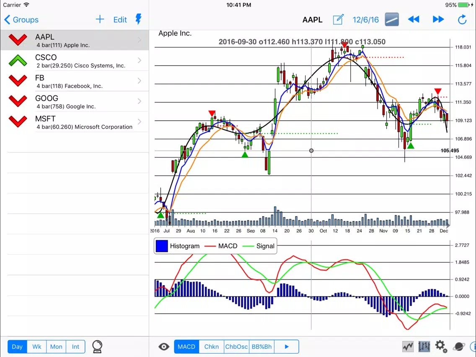Tap the red down signal icon for MSFT
476x357 pixels.
point(18,122)
